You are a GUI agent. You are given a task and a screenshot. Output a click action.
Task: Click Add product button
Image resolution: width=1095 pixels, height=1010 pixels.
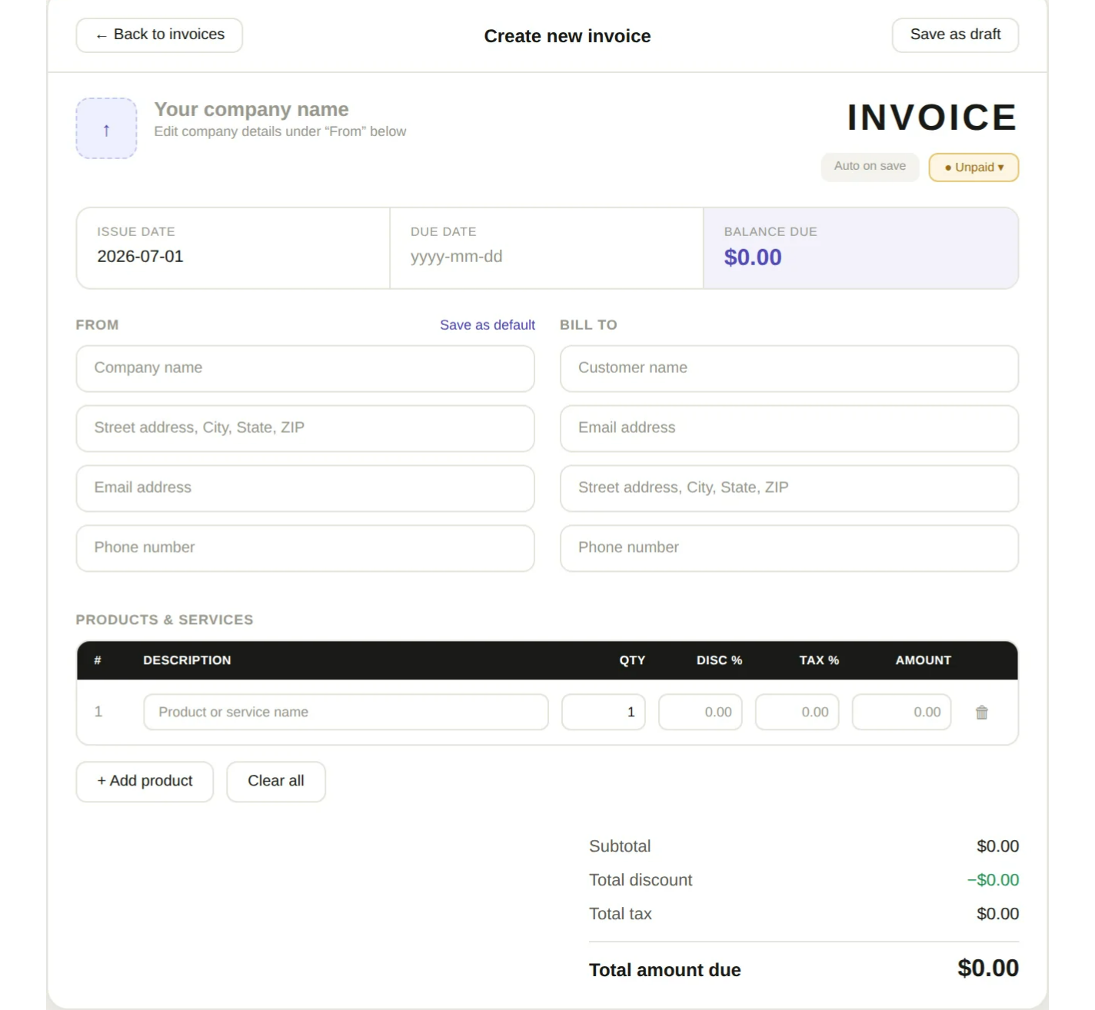145,781
